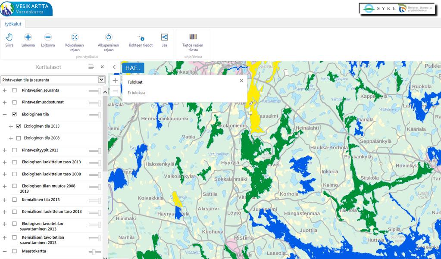Open Tietoa vesien tilasta icon
This screenshot has width=441, height=259.
coord(193,37)
